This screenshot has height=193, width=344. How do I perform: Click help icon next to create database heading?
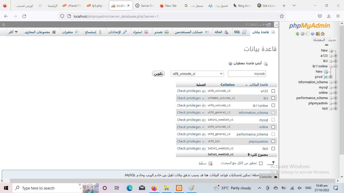tap(230, 64)
